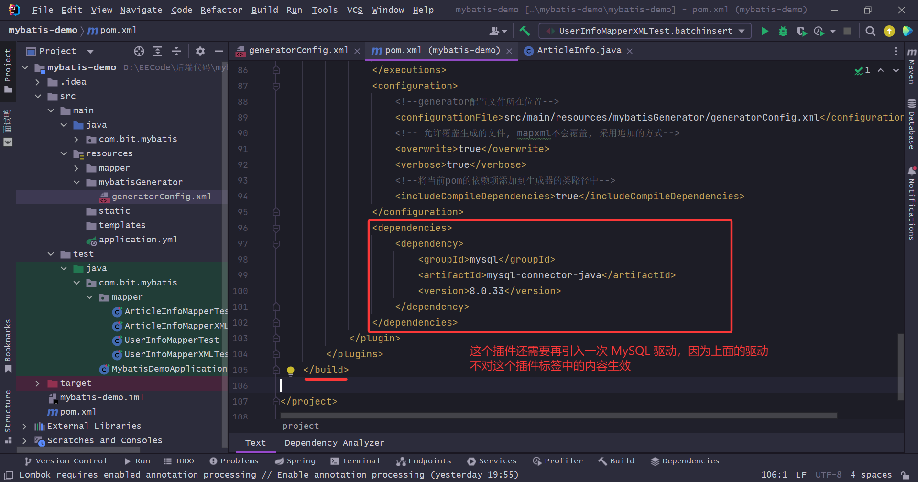The width and height of the screenshot is (918, 482).
Task: Open the Bookmarks tool window
Action: tap(8, 346)
